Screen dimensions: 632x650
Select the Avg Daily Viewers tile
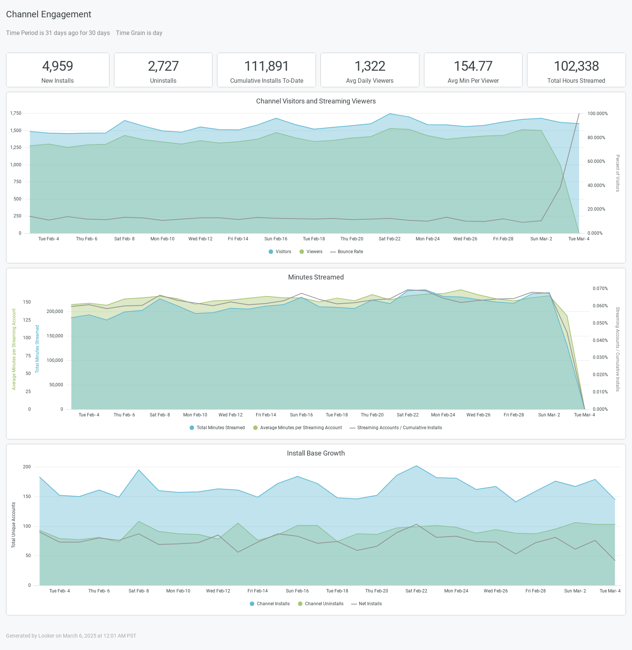[x=370, y=70]
